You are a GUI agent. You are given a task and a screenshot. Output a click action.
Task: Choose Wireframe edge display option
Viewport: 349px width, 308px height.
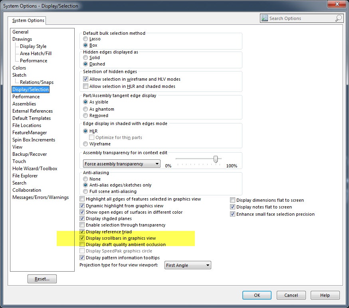[85, 144]
